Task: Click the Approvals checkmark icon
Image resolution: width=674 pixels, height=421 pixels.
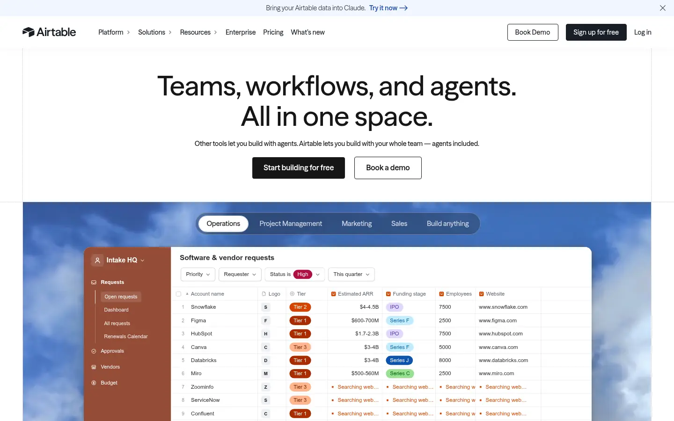Action: tap(94, 351)
